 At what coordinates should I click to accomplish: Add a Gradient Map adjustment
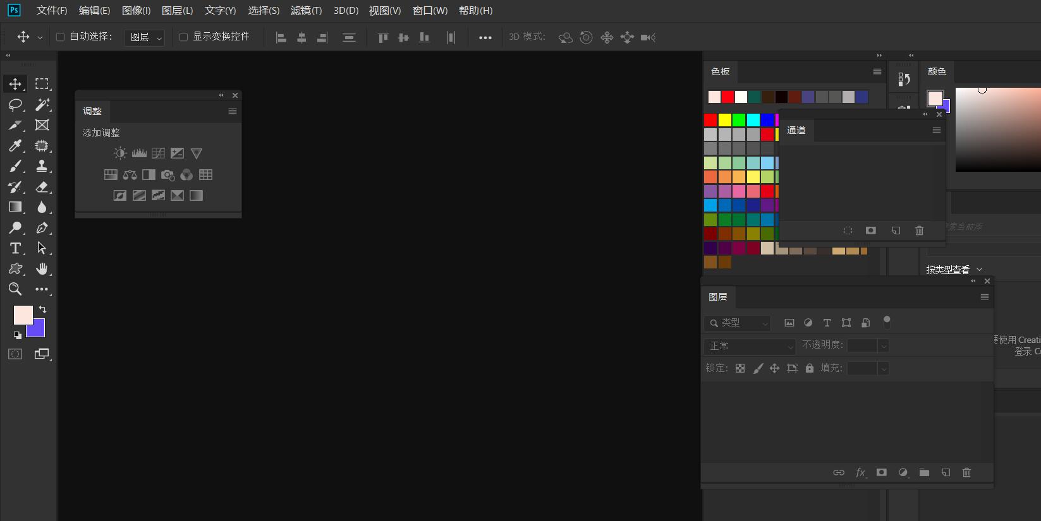(x=197, y=196)
